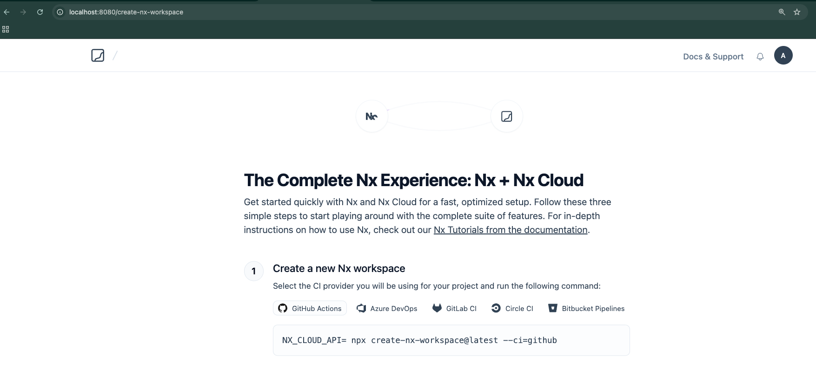816x376 pixels.
Task: Open Nx Tutorials from the documentation link
Action: tap(511, 230)
